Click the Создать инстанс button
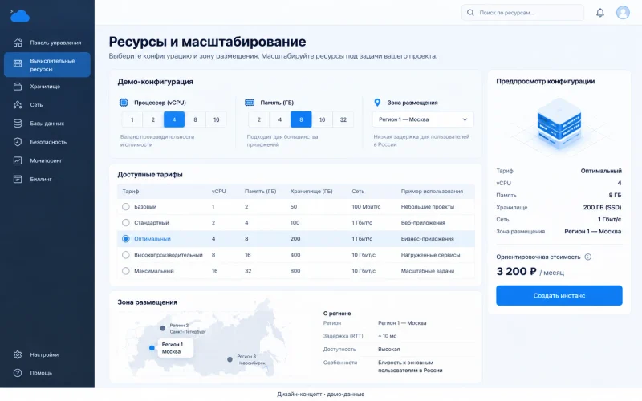 click(x=559, y=295)
